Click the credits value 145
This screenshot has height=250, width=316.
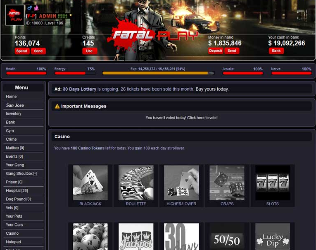pos(88,43)
